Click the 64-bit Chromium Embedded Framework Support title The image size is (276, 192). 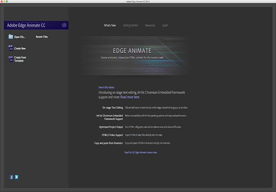click(109, 117)
